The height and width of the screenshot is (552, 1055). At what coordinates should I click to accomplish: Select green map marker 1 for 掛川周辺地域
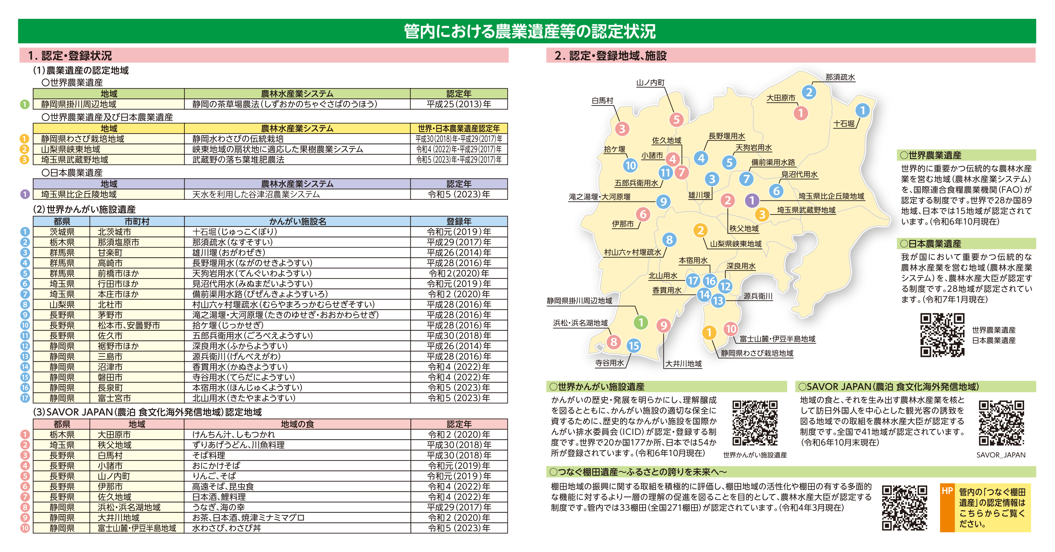[641, 323]
